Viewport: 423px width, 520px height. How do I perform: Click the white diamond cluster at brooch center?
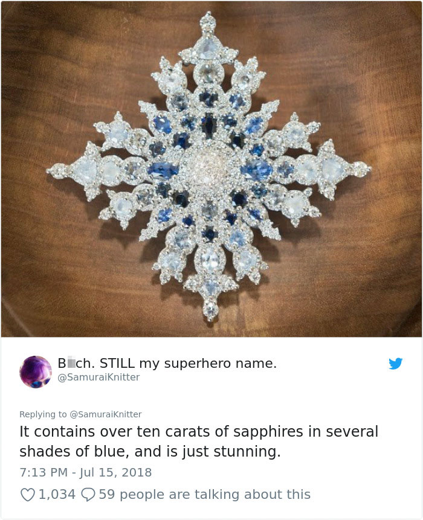click(208, 168)
